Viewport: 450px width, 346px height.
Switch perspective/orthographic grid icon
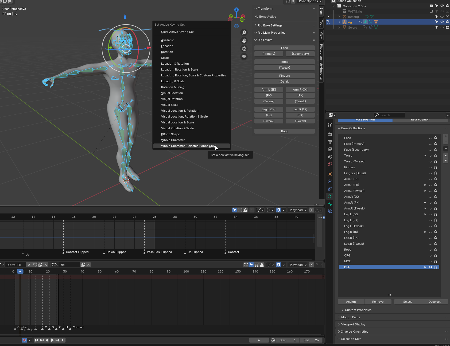(244, 57)
